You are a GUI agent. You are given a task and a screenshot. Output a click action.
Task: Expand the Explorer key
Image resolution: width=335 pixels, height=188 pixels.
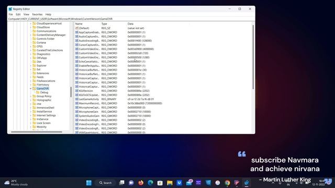[30, 65]
